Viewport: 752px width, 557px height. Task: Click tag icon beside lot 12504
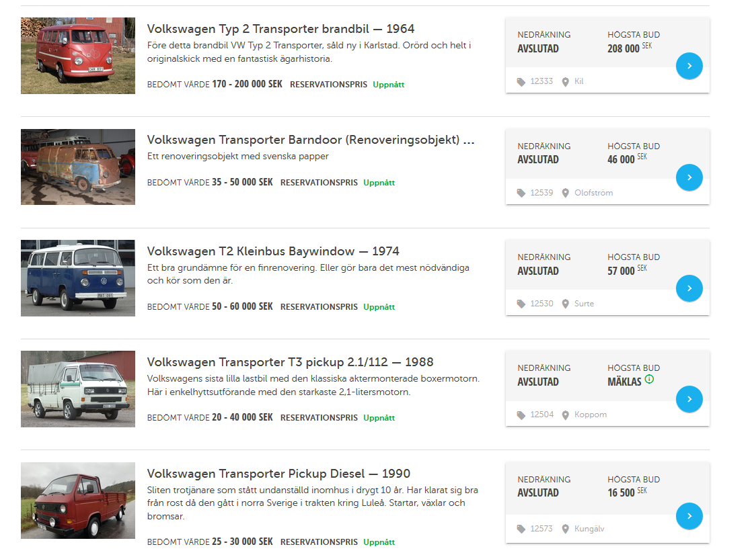coord(521,415)
